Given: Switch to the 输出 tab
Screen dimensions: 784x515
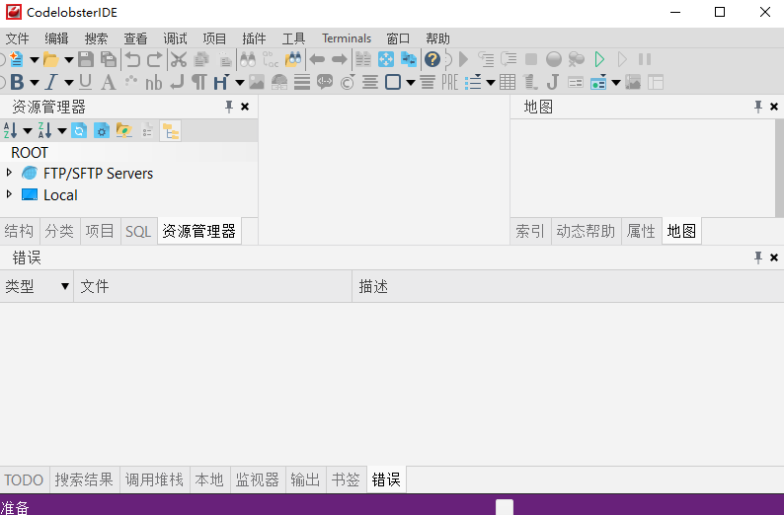Looking at the screenshot, I should (305, 479).
